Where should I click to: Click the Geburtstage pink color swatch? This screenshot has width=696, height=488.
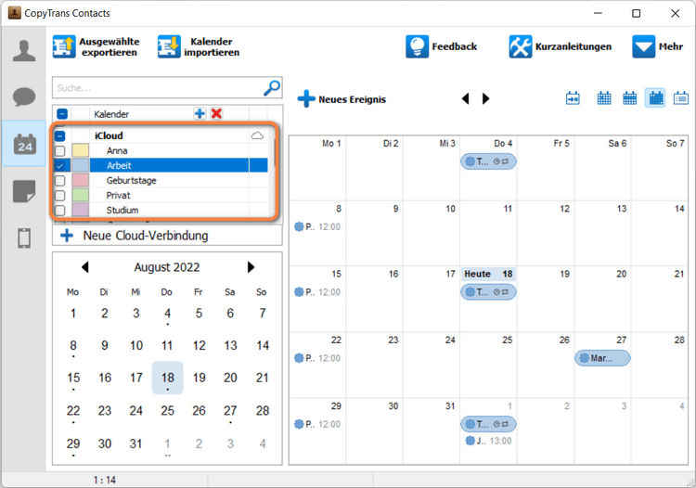point(81,181)
